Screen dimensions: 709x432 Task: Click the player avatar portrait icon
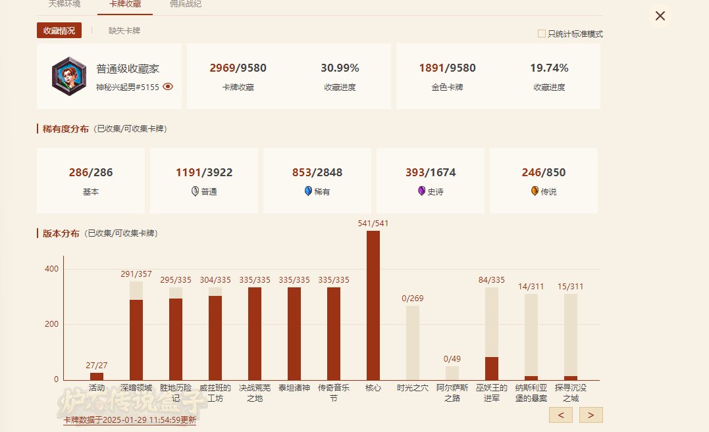68,76
